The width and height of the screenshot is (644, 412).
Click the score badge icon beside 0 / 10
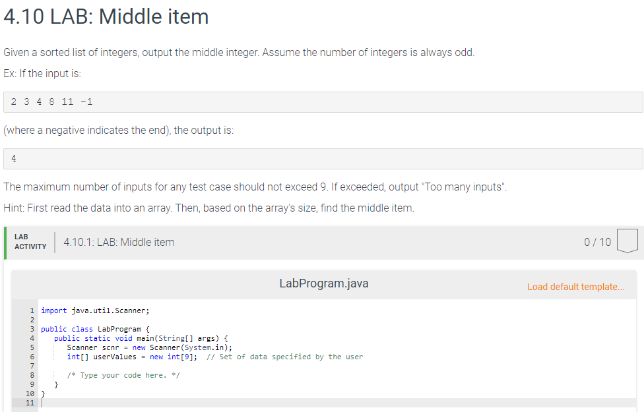[627, 241]
